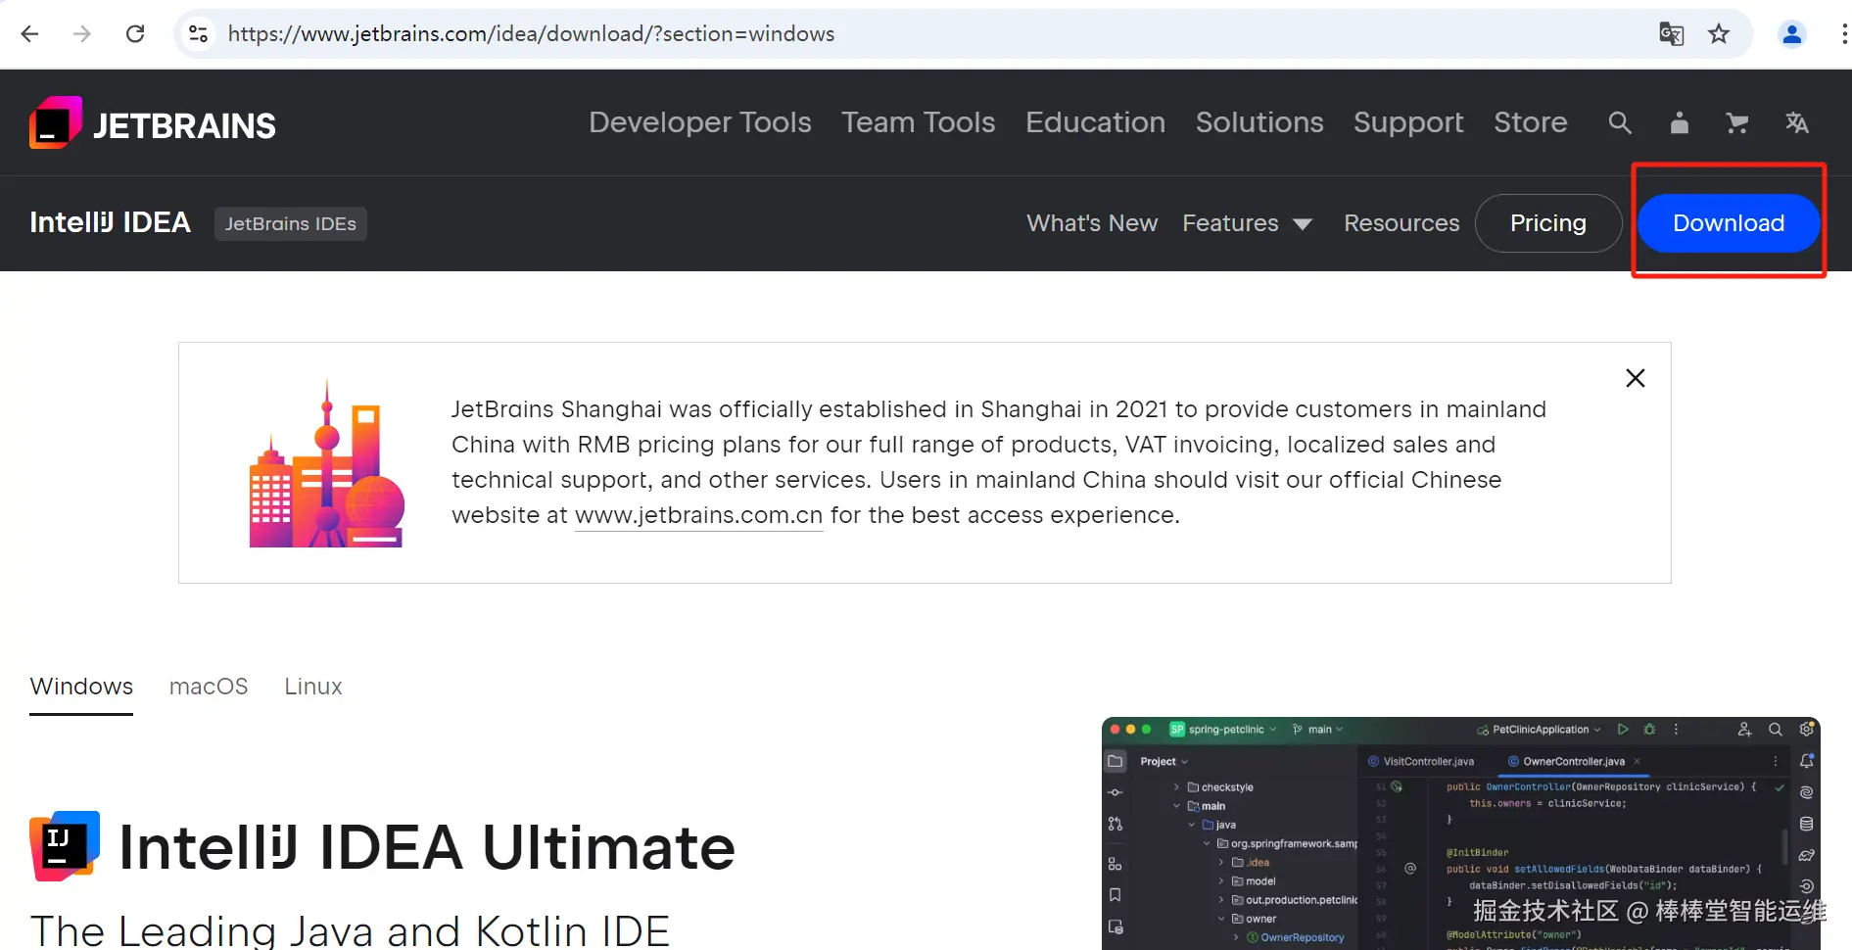Open the shopping cart
Viewport: 1852px width, 950px height.
[1737, 122]
